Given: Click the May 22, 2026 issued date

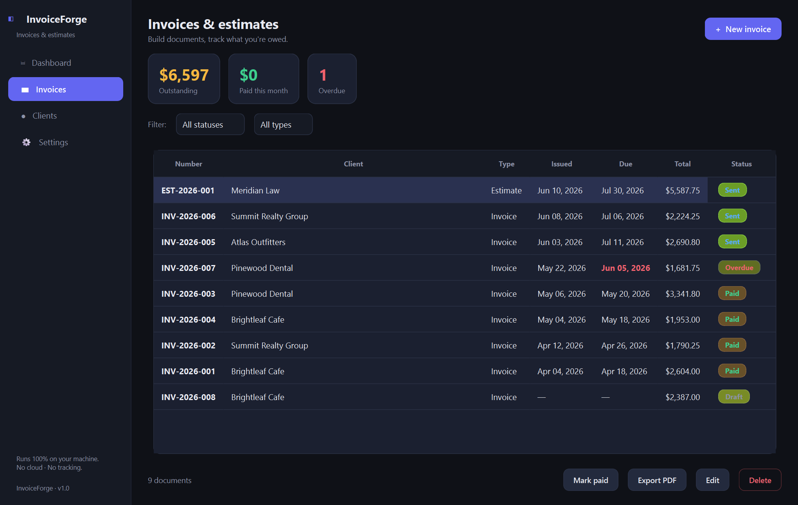Looking at the screenshot, I should [561, 268].
